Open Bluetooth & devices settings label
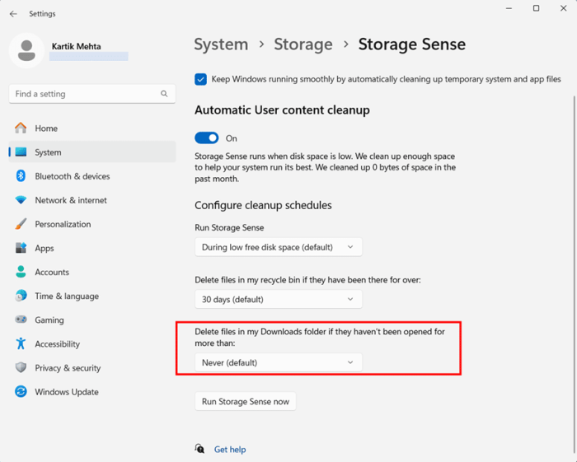 73,176
